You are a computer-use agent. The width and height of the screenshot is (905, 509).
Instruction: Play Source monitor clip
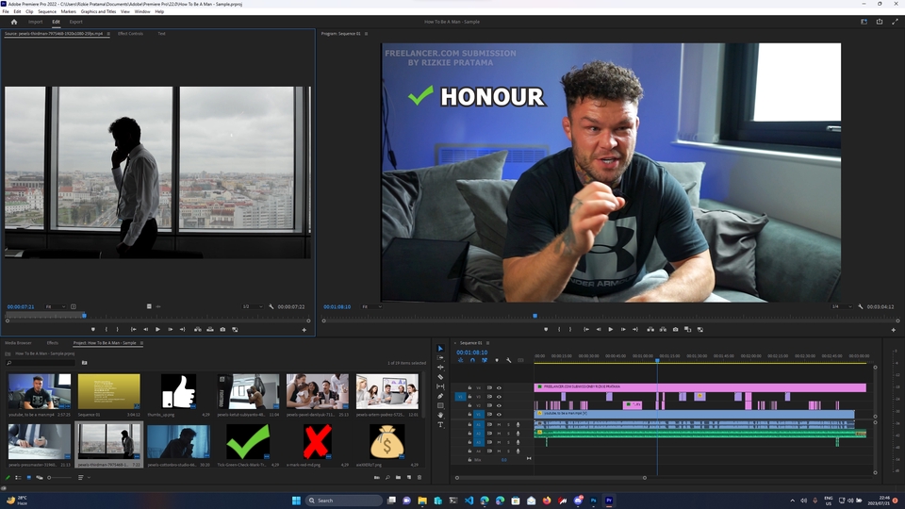(x=157, y=330)
